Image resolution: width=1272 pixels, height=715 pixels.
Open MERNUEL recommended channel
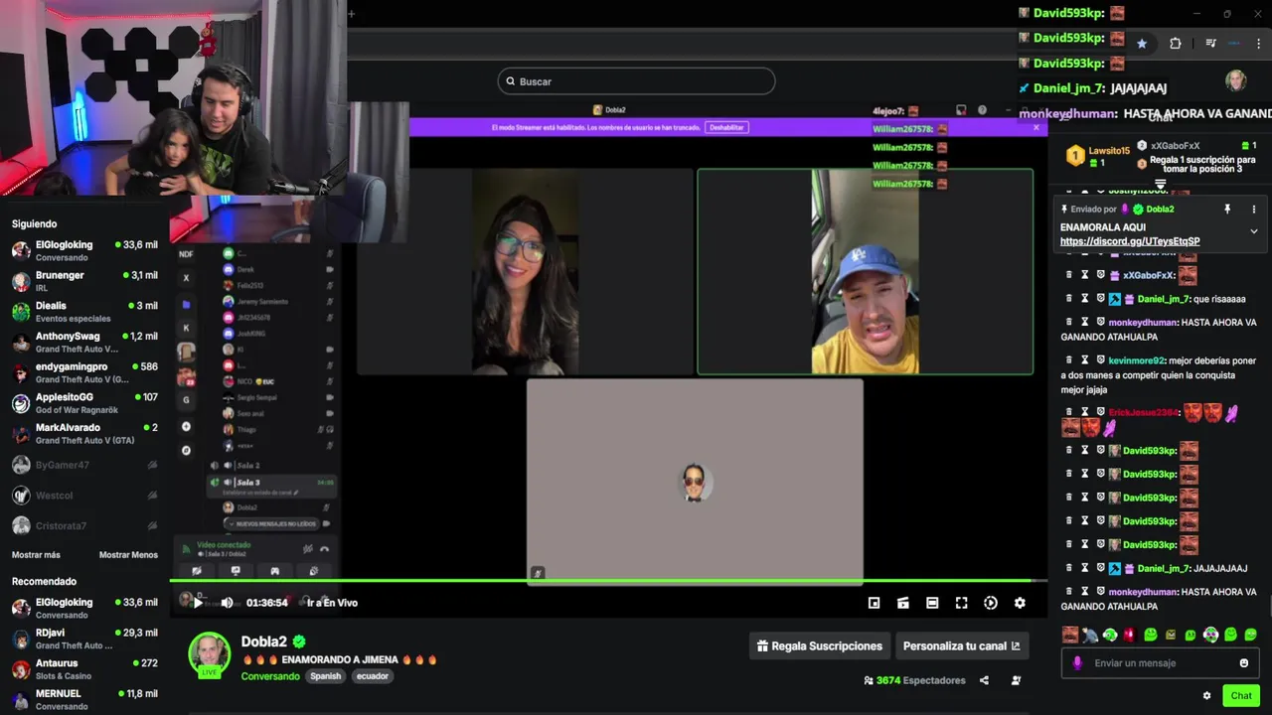pos(84,699)
